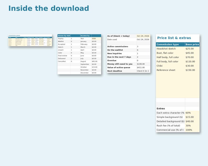Click the $110.00 base price

tap(190, 61)
